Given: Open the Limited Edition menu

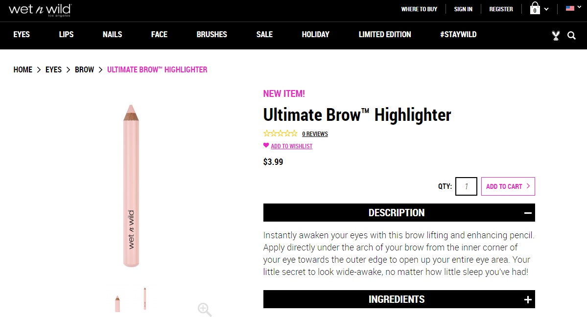Looking at the screenshot, I should point(385,35).
